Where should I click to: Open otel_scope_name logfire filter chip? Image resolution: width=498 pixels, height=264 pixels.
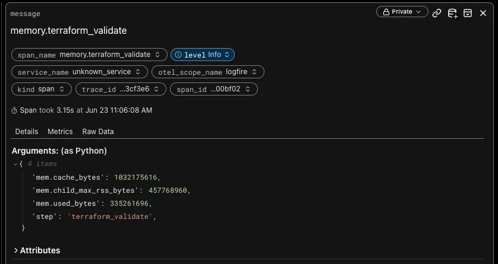pyautogui.click(x=208, y=72)
